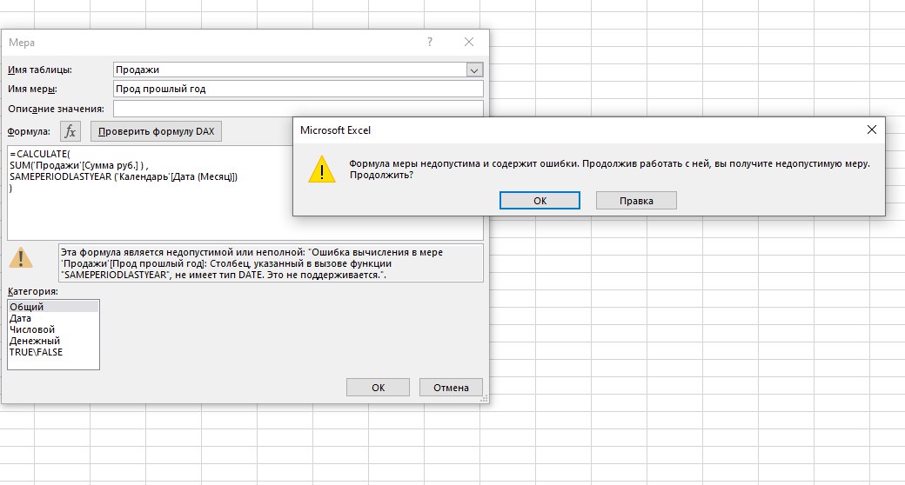Click the SAMEPERIODLASTYEAR formula line

coord(124,177)
